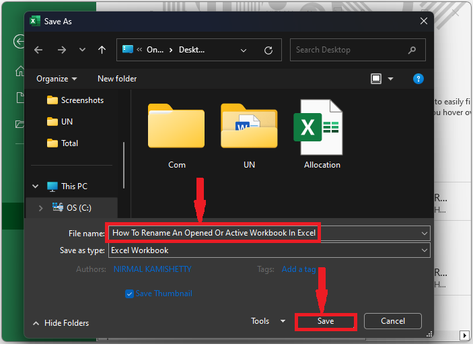The width and height of the screenshot is (473, 346).
Task: Select Screenshots folder in navigation pane
Action: (75, 100)
